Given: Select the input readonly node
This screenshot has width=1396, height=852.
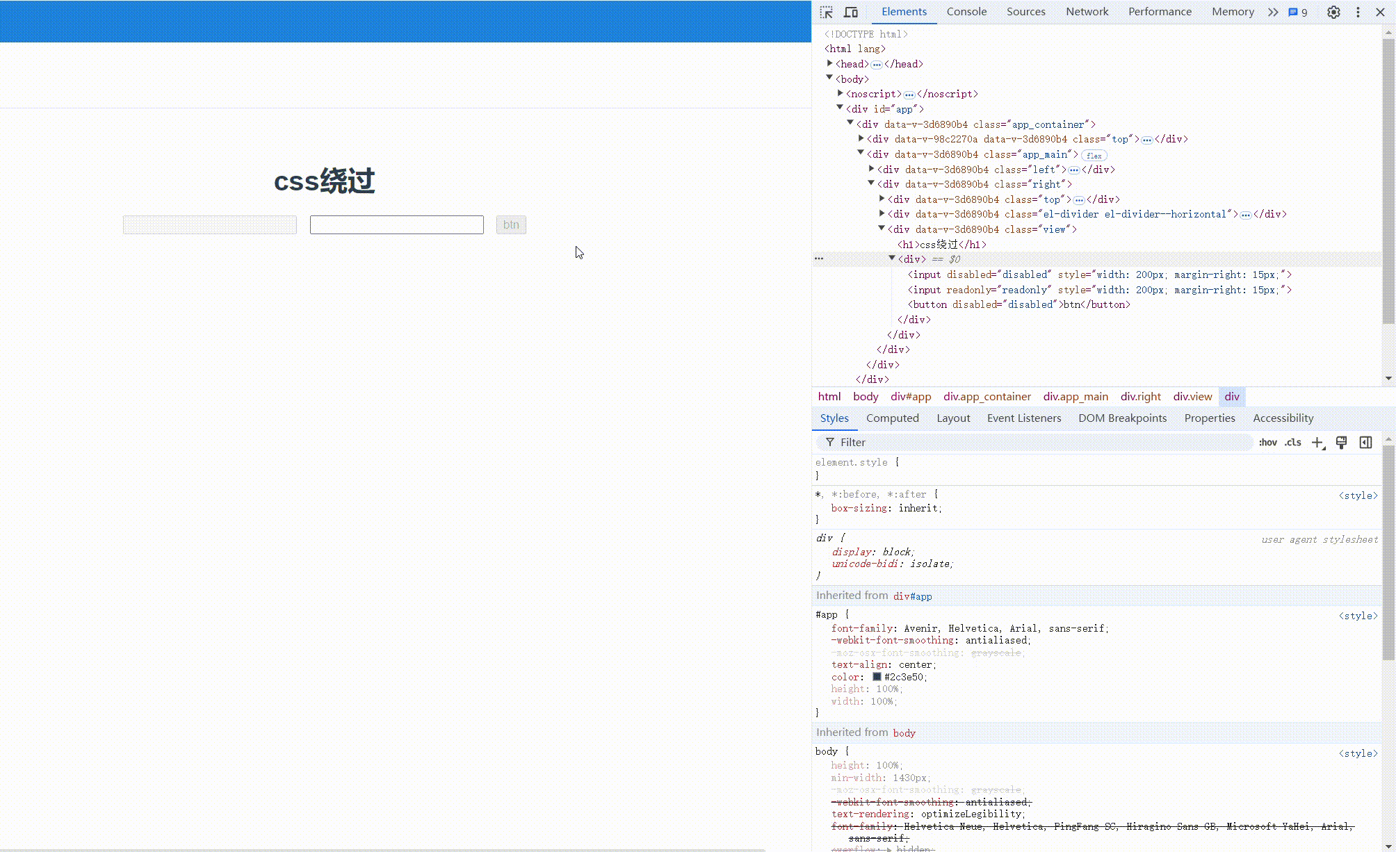Looking at the screenshot, I should pos(1100,290).
